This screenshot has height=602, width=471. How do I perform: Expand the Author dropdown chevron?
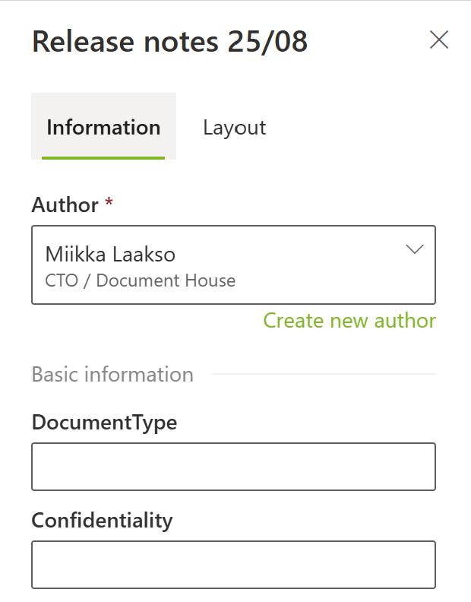[x=415, y=250]
